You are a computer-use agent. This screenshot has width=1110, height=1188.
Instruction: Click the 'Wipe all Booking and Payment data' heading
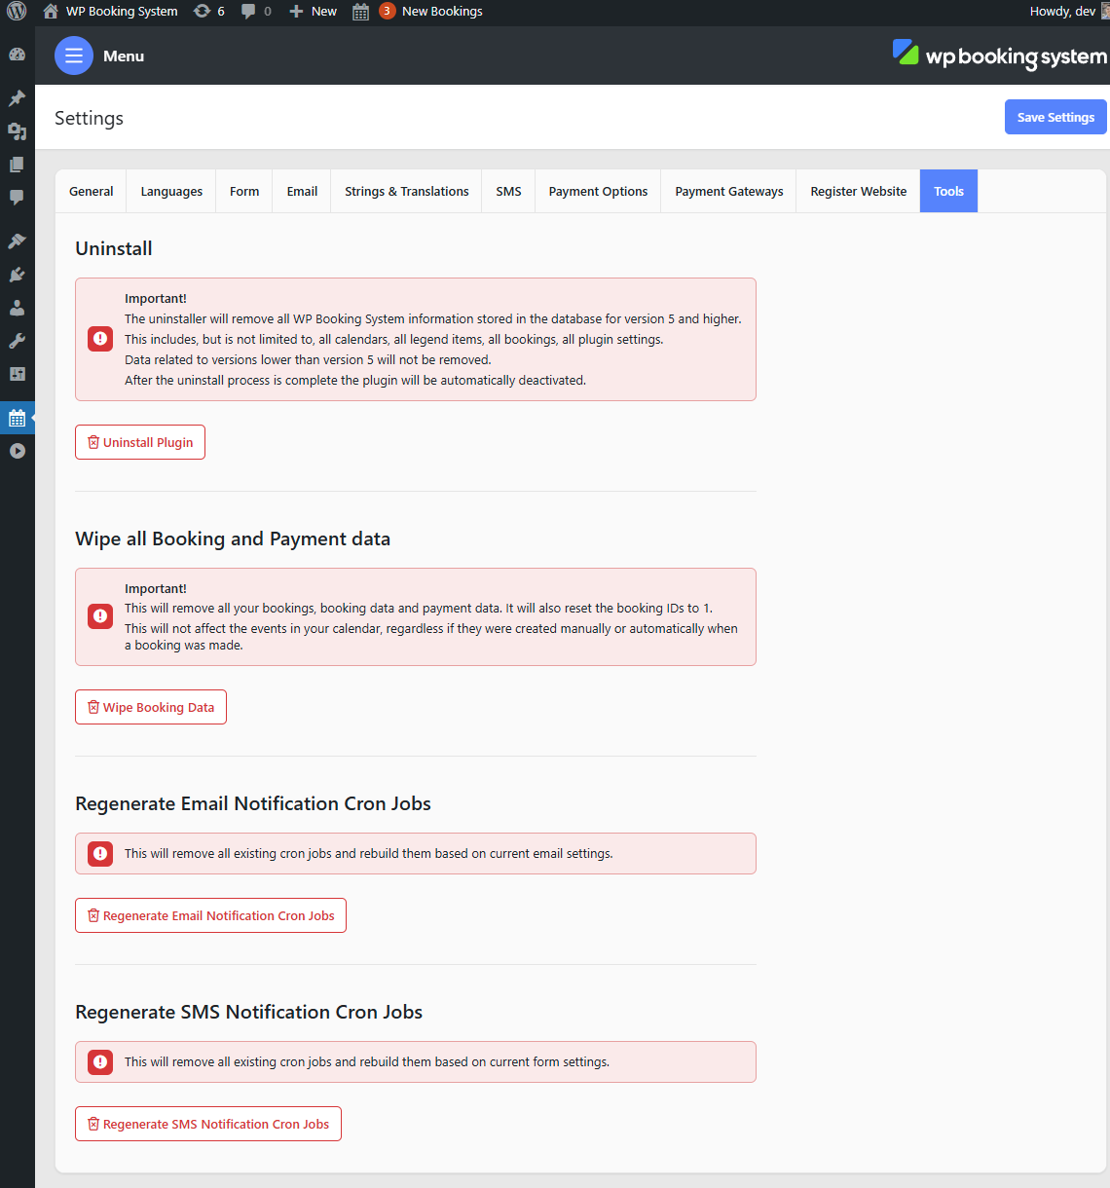coord(233,538)
